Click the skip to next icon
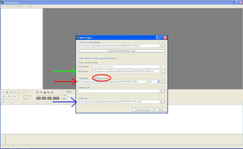 pos(9,96)
